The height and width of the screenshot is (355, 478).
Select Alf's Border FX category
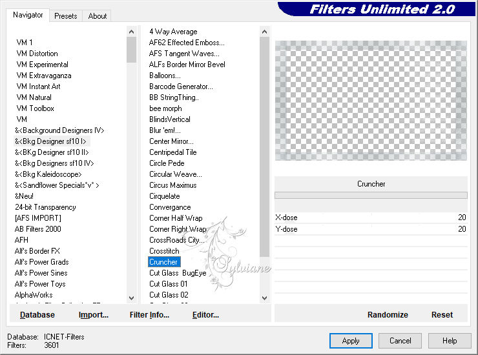tap(37, 251)
